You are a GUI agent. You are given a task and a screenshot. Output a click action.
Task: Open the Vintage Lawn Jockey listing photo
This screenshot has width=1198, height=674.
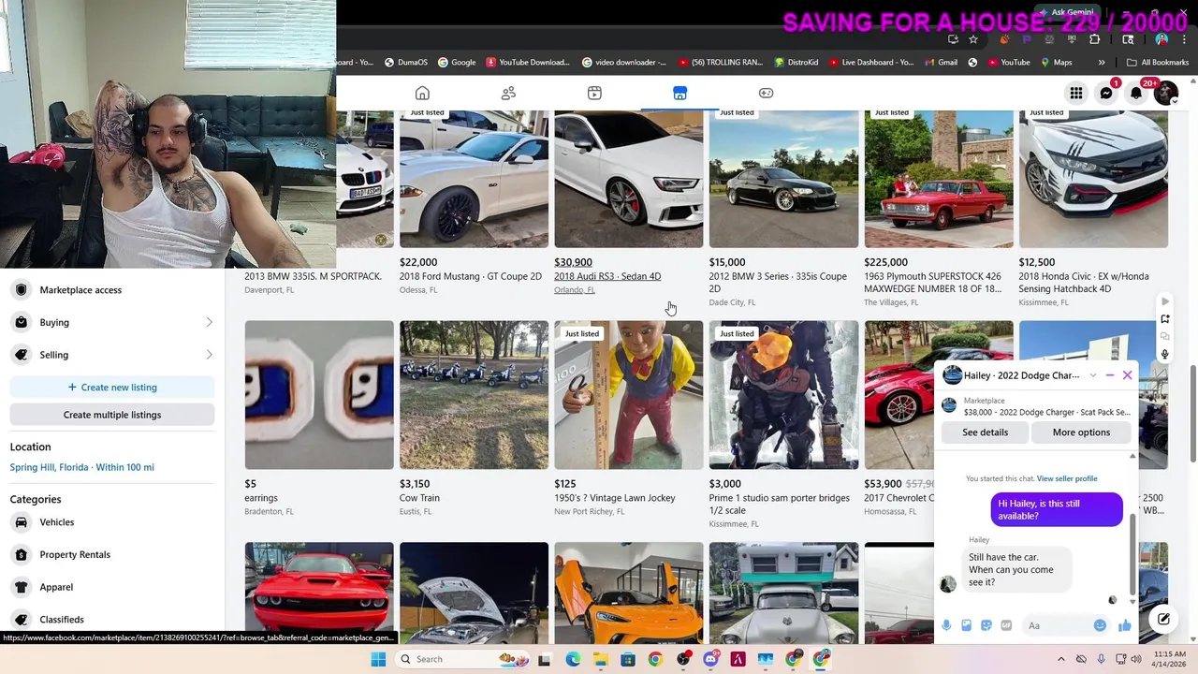[x=629, y=395]
